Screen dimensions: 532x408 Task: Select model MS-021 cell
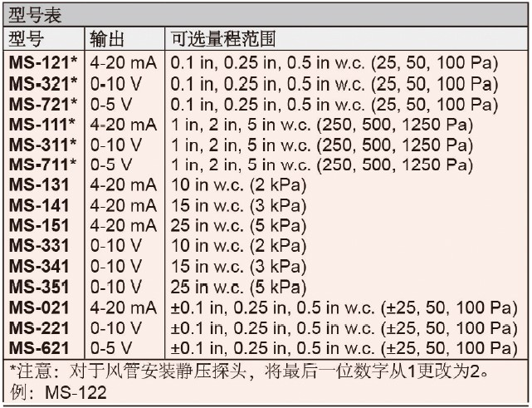point(39,307)
